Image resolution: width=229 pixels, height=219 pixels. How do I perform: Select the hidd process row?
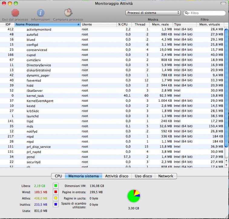112,85
